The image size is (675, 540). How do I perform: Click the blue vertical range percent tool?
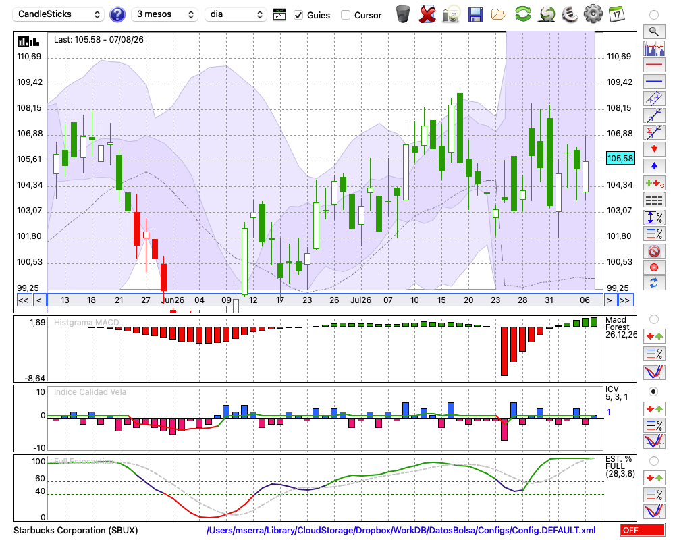[x=654, y=217]
